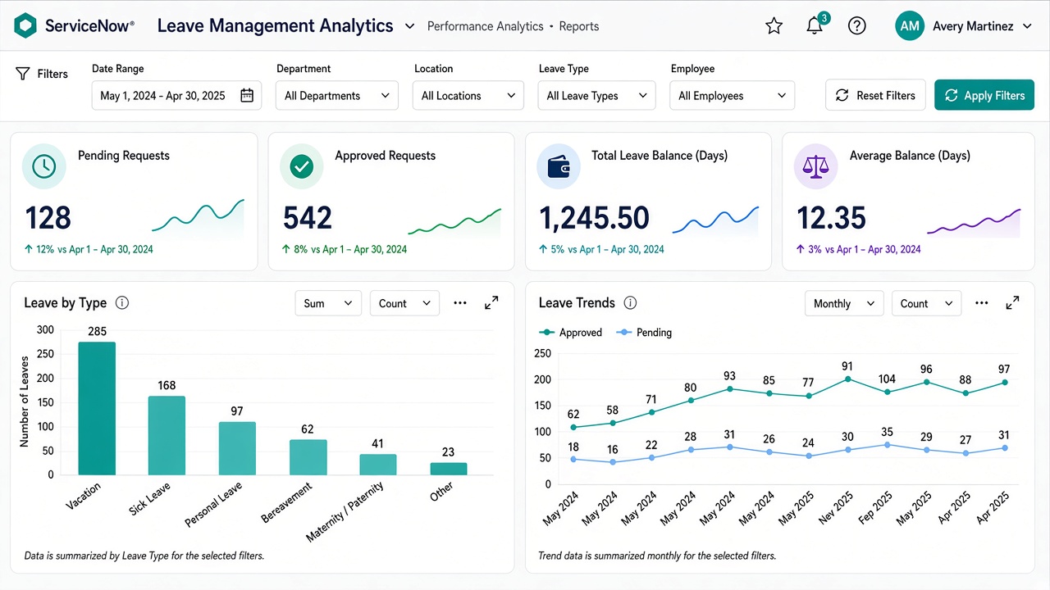The height and width of the screenshot is (590, 1050).
Task: Click the ServiceNow logo icon
Action: coord(26,25)
